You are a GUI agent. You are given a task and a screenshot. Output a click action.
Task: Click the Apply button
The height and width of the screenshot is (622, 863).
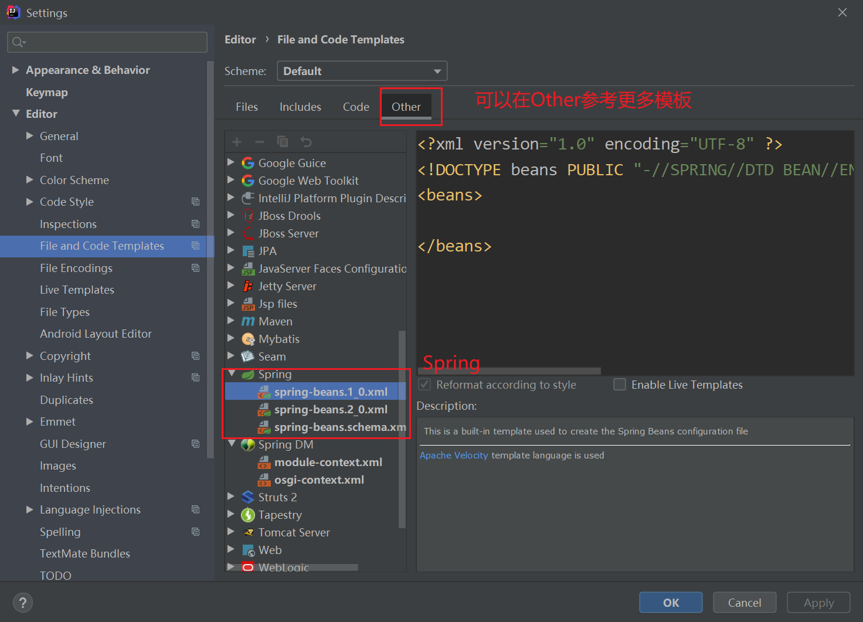tap(818, 603)
